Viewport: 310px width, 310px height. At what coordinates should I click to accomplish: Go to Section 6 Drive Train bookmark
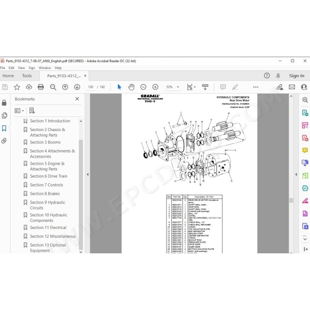[x=49, y=176]
